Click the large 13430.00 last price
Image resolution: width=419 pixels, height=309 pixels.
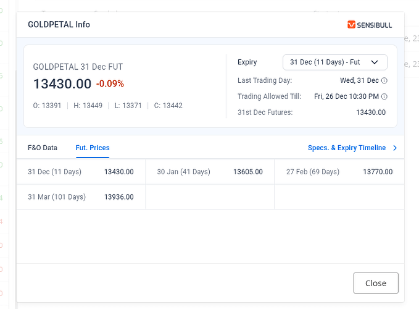[62, 83]
